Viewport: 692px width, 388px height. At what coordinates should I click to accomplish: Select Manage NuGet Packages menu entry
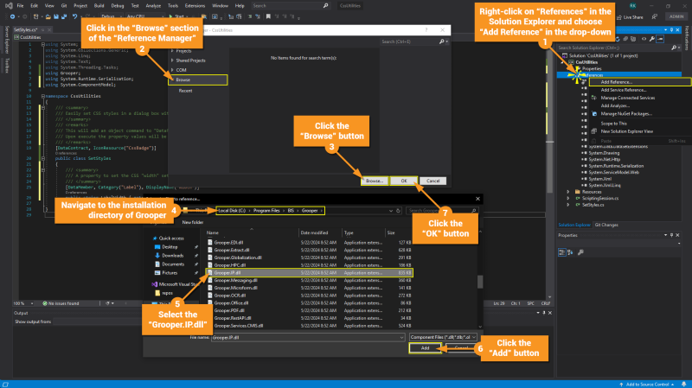[x=626, y=114]
